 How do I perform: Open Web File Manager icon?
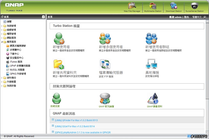132,6
